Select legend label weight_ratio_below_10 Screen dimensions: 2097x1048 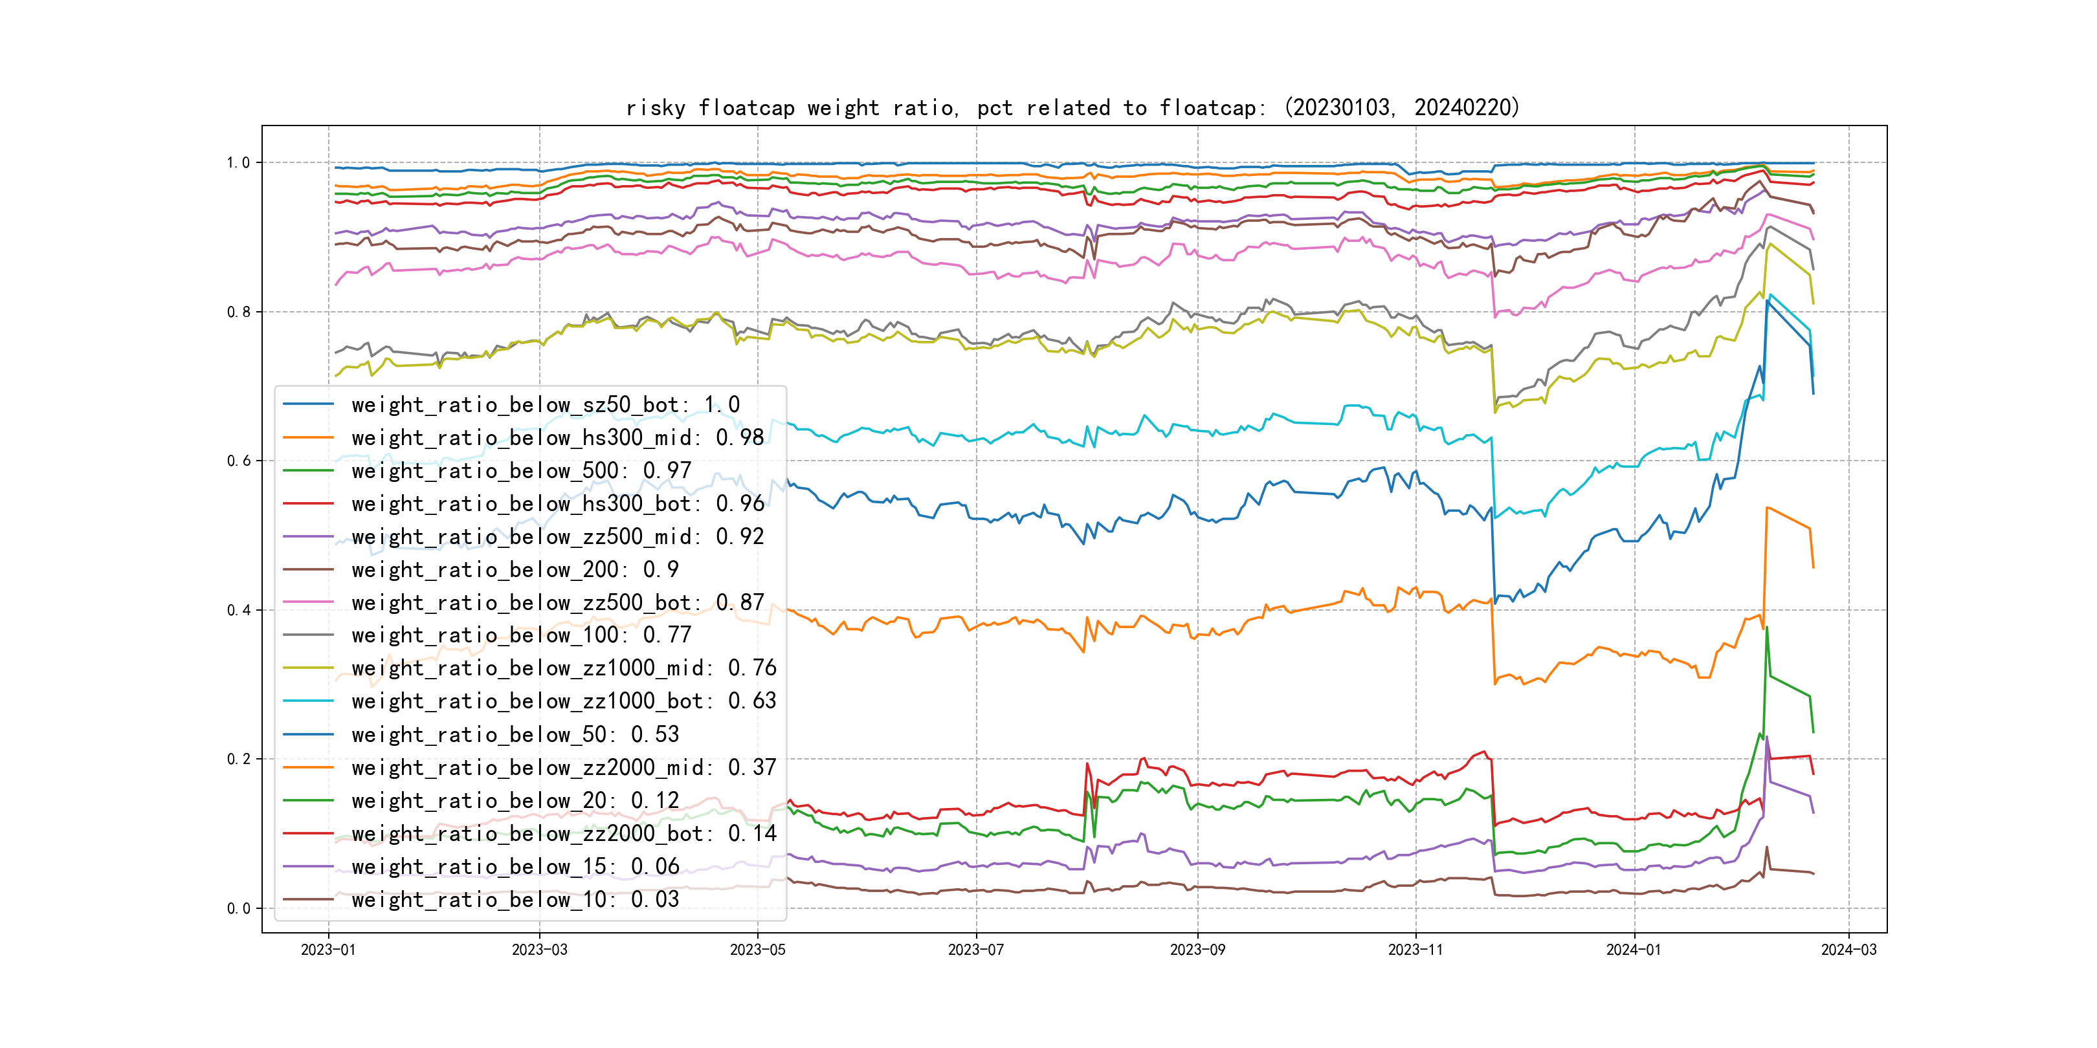coord(515,900)
